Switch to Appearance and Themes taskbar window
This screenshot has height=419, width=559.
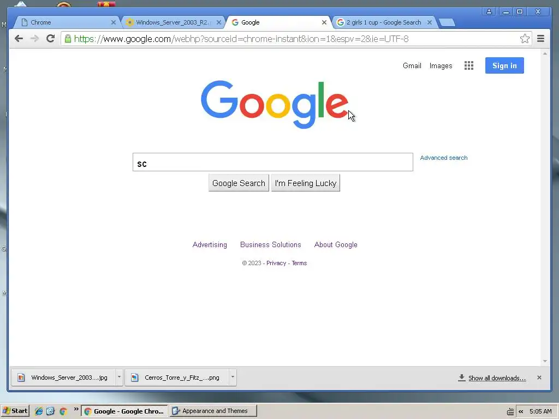tap(213, 411)
